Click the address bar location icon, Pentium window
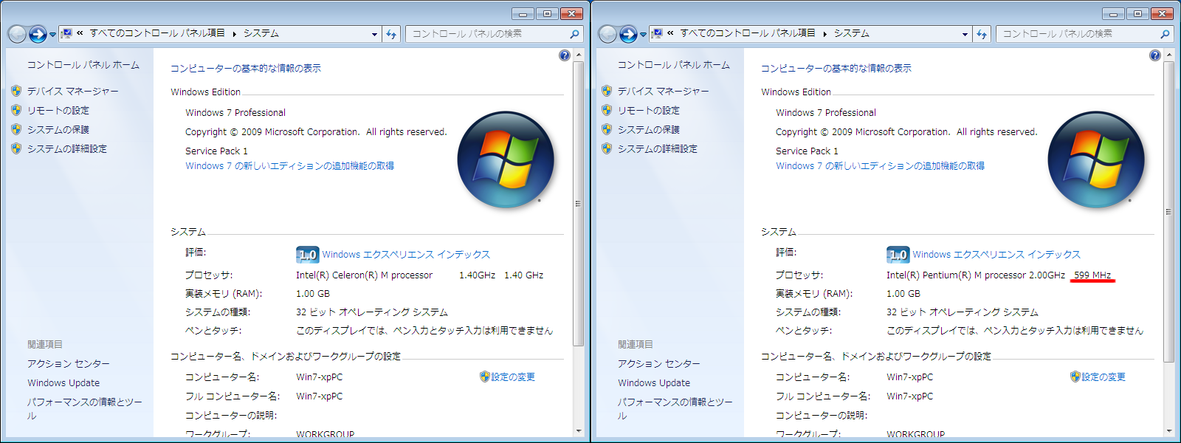 pyautogui.click(x=658, y=34)
